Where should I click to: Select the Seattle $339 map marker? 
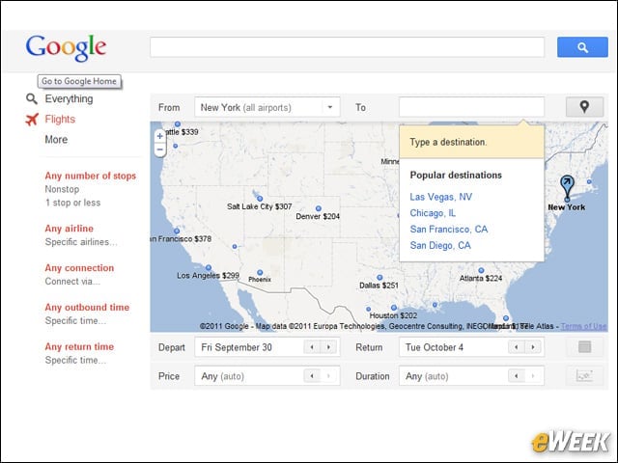click(178, 124)
